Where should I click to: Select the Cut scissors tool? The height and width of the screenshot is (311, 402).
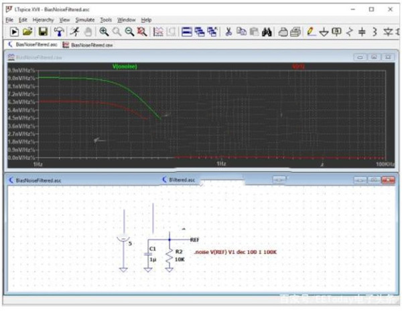click(228, 31)
